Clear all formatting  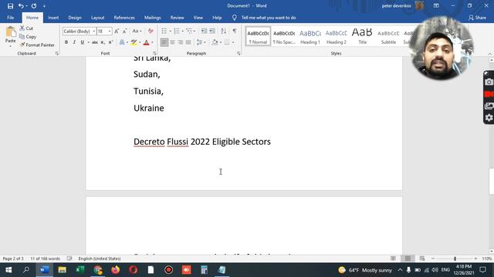pos(151,31)
